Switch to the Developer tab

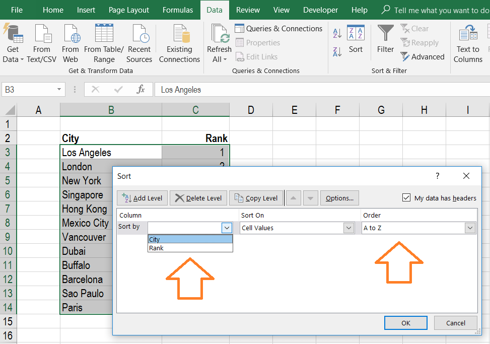point(320,10)
